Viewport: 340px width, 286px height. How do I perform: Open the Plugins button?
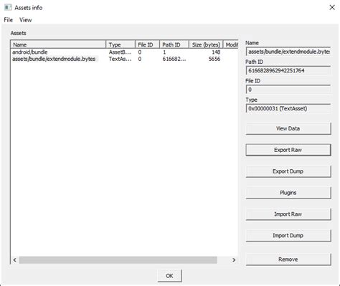(288, 193)
